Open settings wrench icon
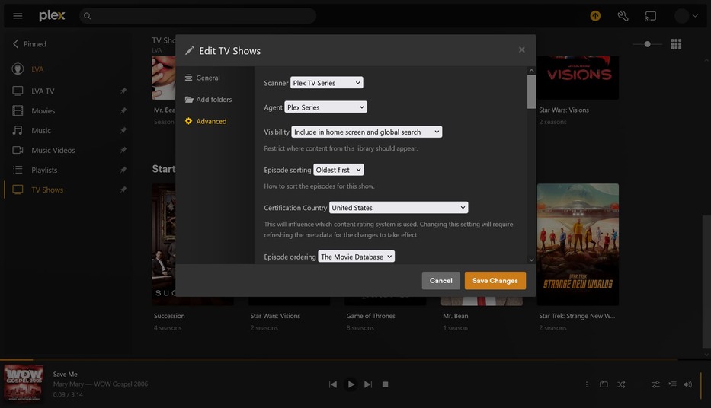Screen dimensions: 711x408 click(x=623, y=16)
